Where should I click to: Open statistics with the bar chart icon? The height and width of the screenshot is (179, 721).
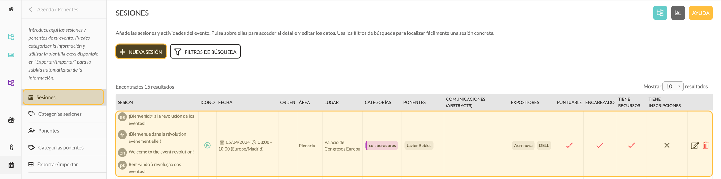click(x=678, y=13)
